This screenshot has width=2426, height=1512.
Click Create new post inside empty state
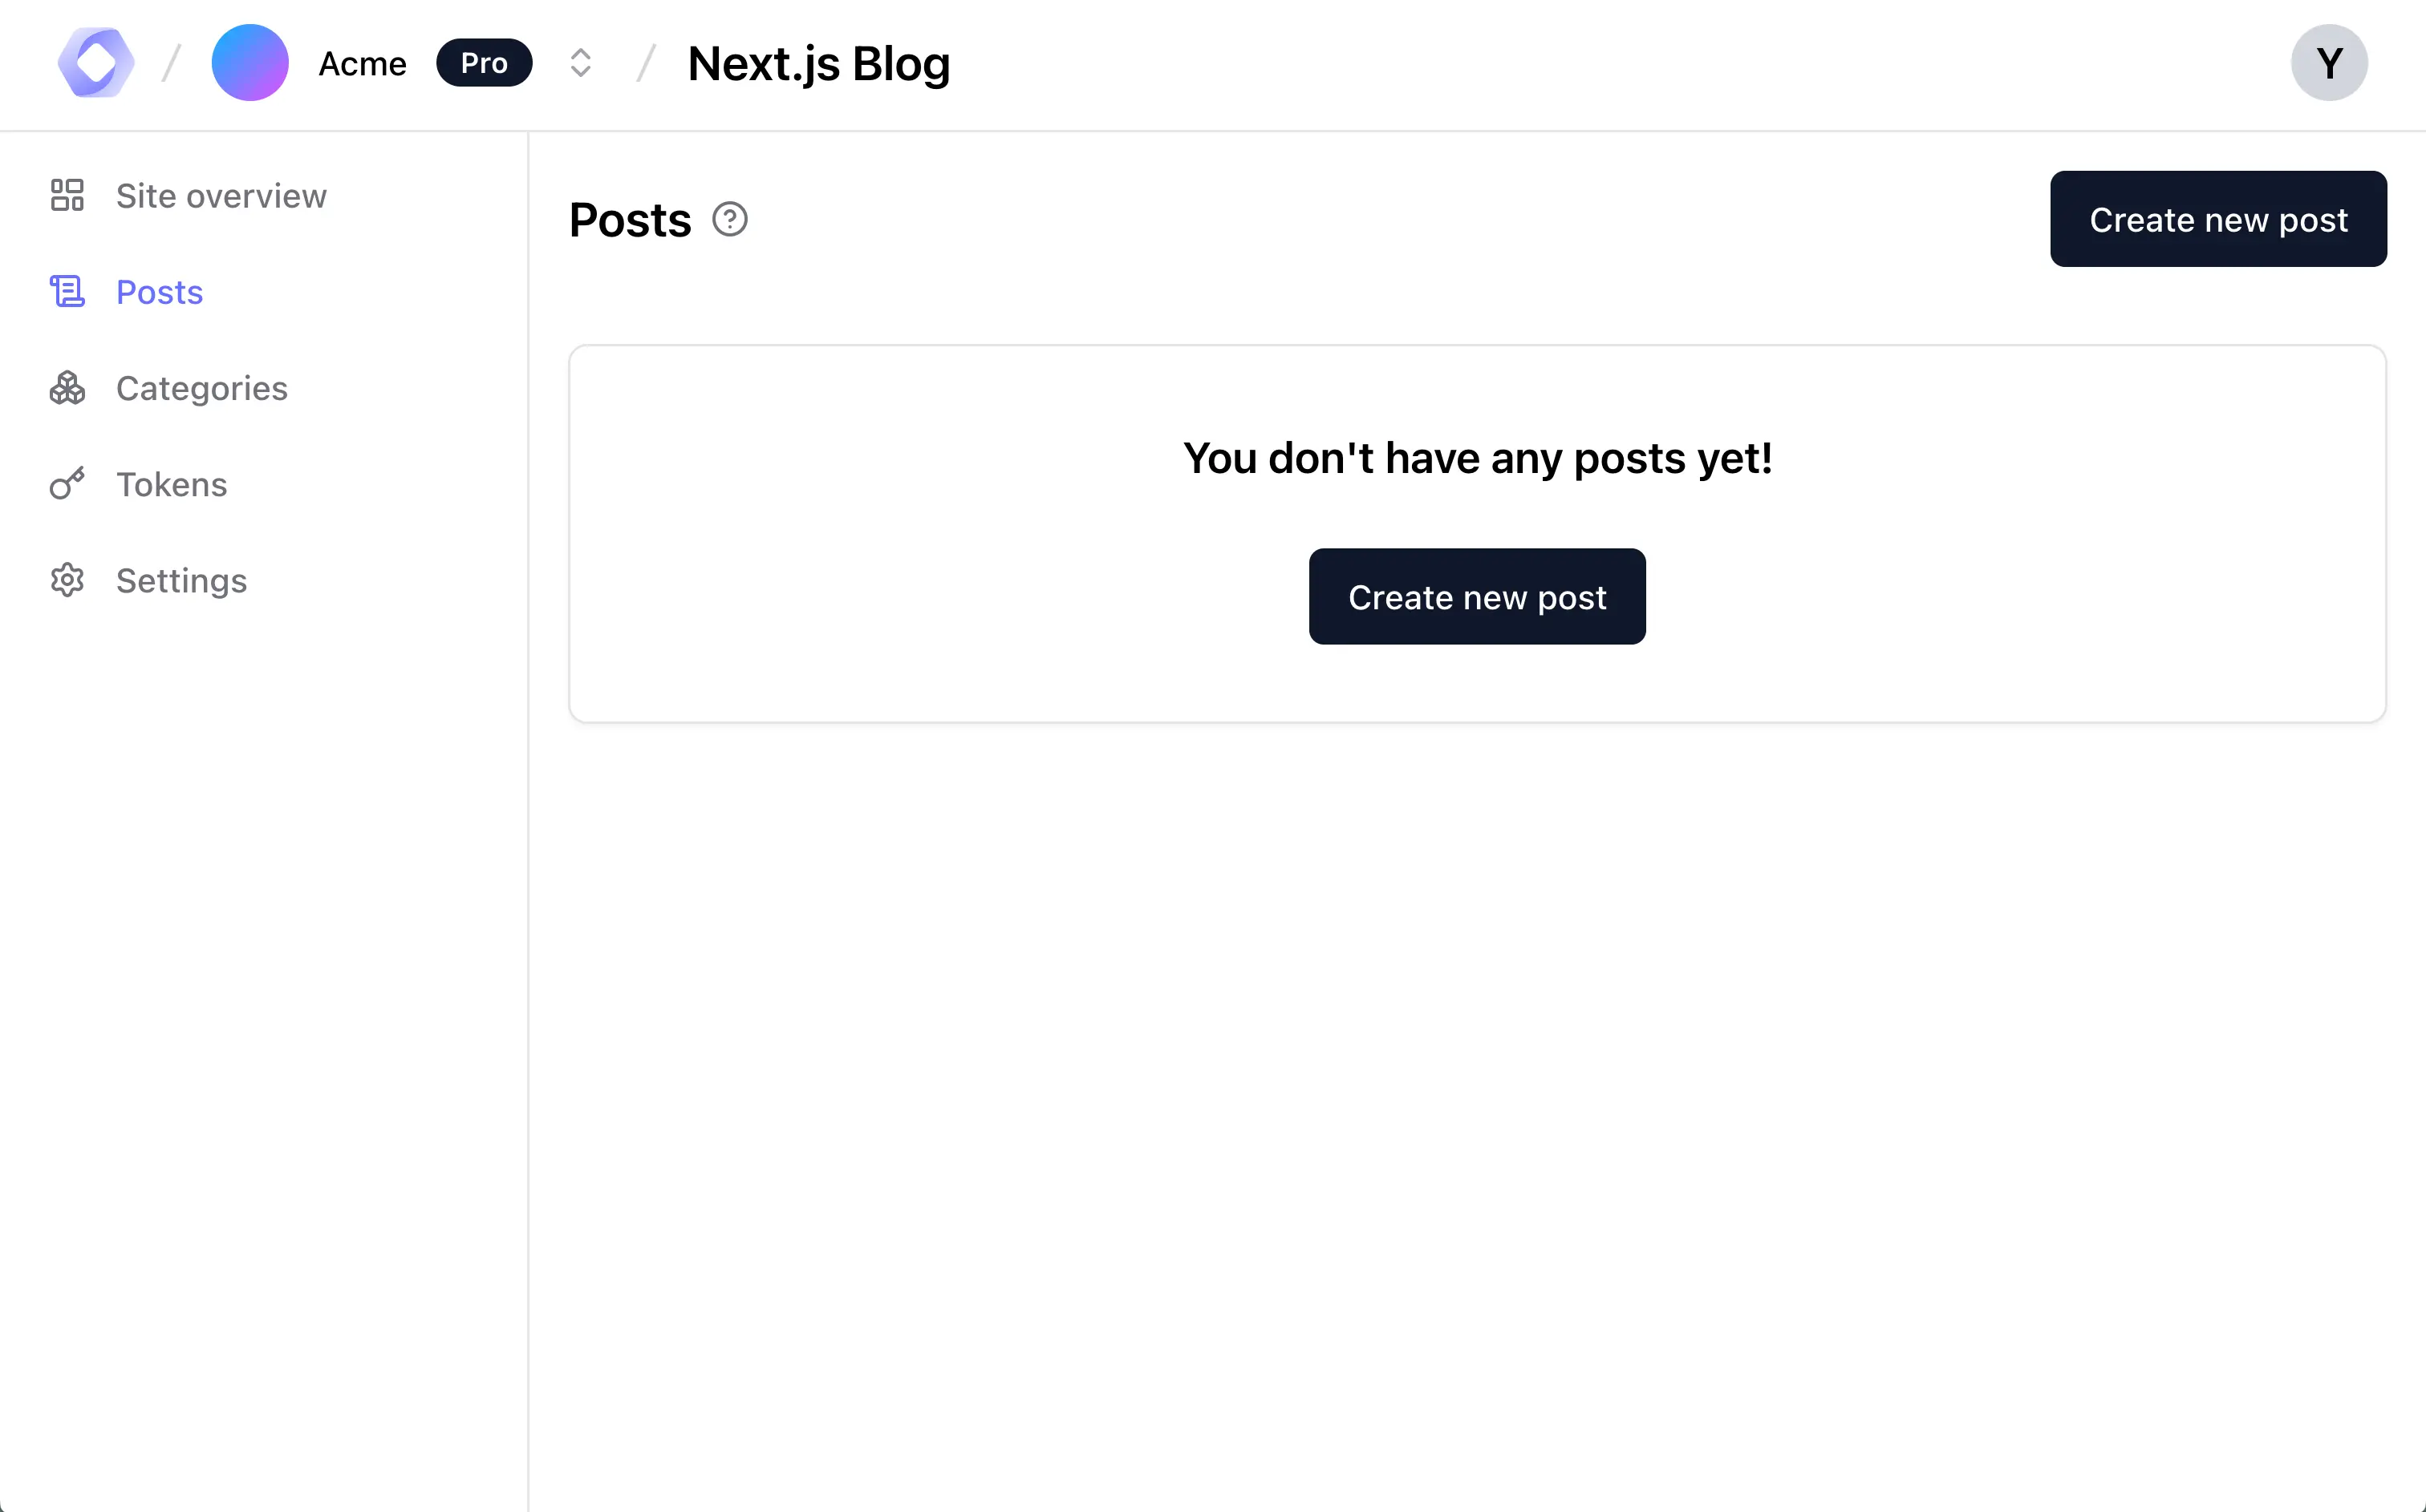1477,596
